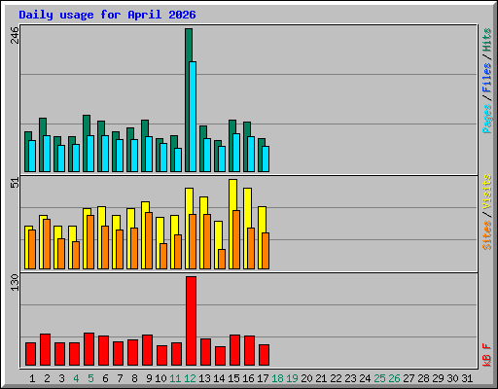The image size is (498, 389).
Task: Select the cyan pages bar for day 17
Action: click(266, 159)
